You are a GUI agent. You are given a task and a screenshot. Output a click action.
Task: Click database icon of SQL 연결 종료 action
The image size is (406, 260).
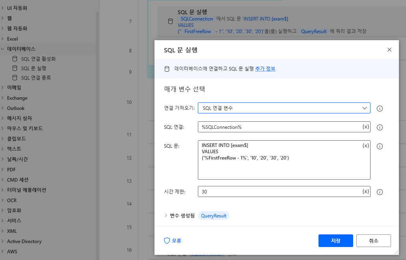[15, 78]
